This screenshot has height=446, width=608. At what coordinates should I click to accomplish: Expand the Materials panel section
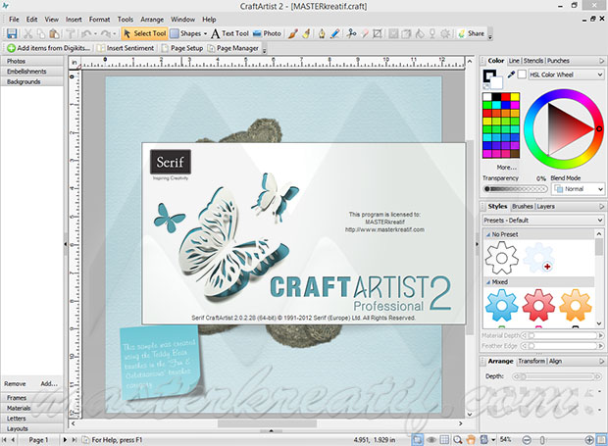pyautogui.click(x=32, y=408)
